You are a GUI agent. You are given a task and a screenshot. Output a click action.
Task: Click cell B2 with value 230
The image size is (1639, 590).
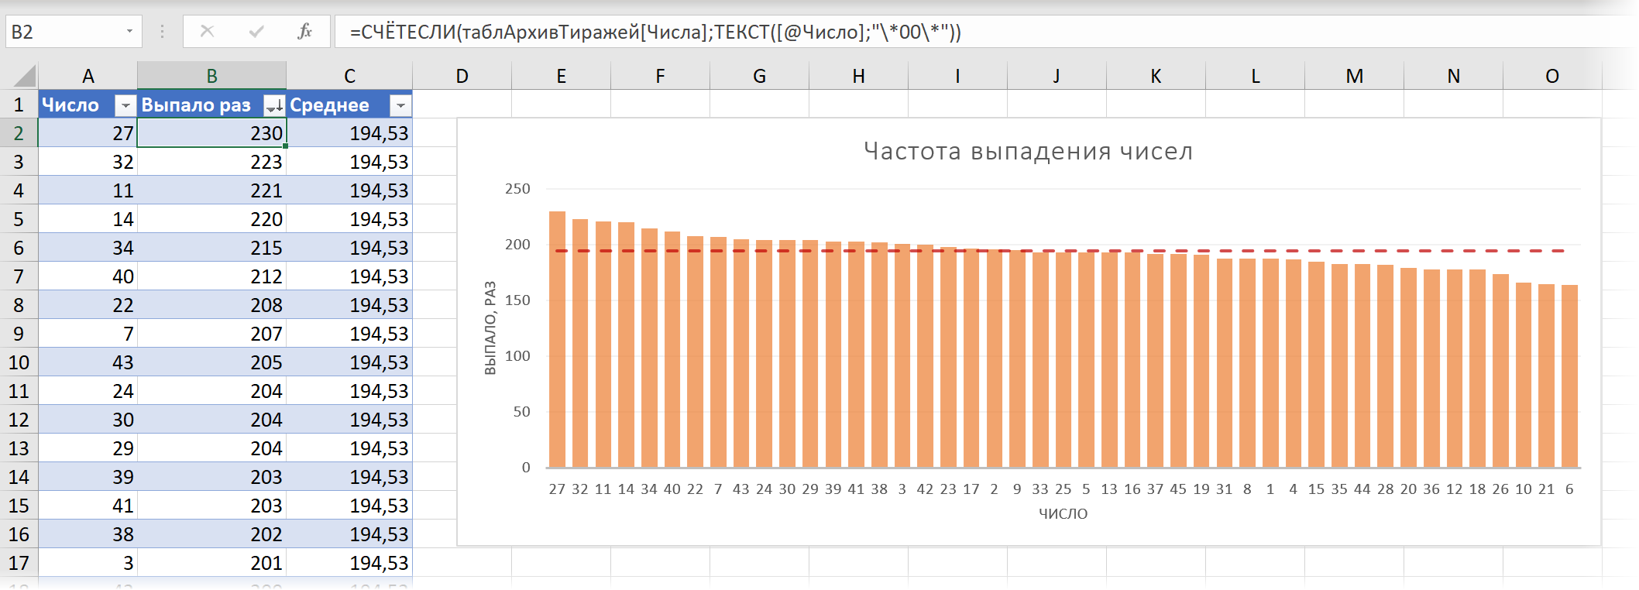coord(212,133)
